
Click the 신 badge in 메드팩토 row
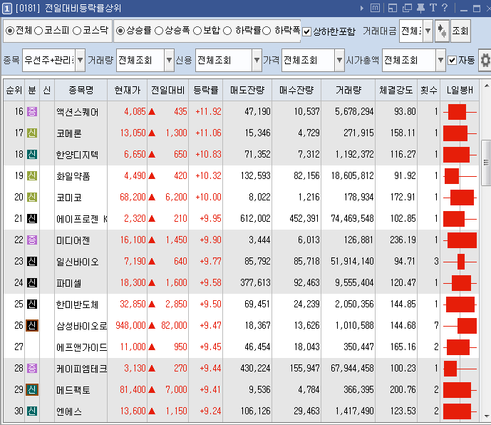pyautogui.click(x=32, y=390)
